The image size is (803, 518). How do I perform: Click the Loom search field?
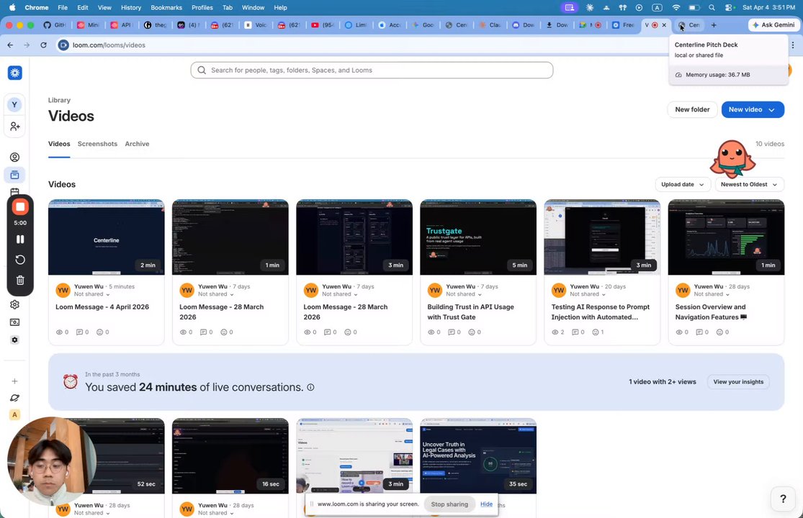pyautogui.click(x=372, y=70)
